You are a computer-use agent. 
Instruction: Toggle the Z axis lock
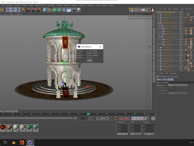coord(18,10)
